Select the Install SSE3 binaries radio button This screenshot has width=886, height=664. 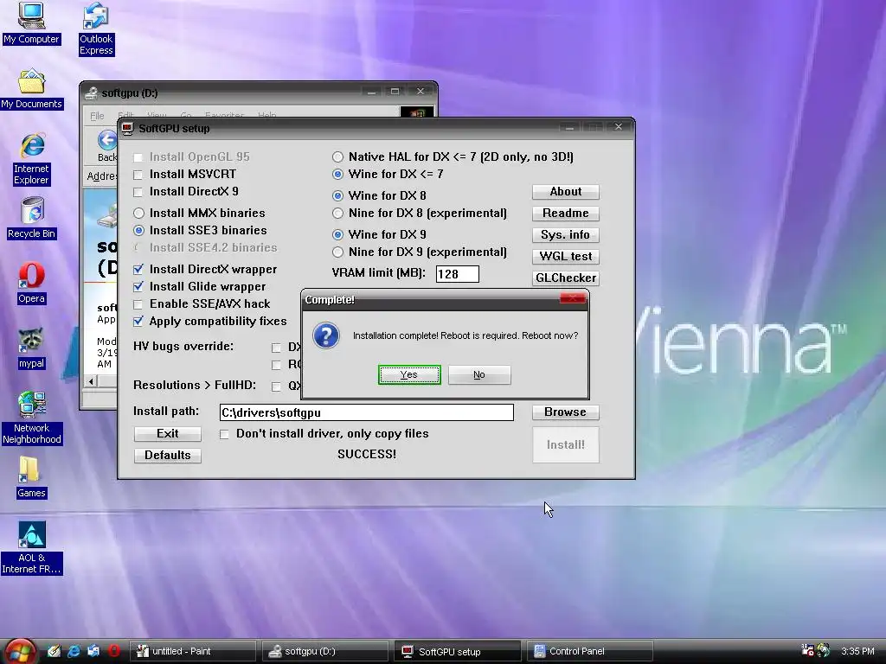click(138, 230)
